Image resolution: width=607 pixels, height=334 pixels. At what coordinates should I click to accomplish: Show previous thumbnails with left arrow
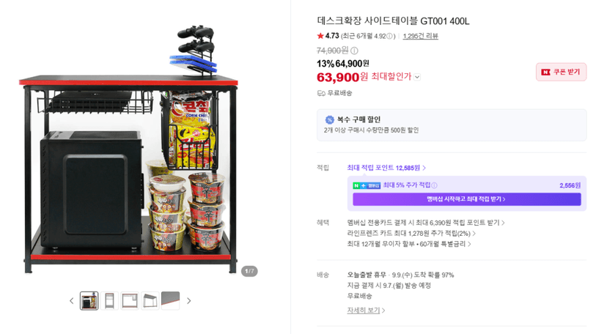coord(72,301)
